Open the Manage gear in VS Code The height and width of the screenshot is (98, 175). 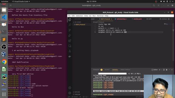point(70,93)
